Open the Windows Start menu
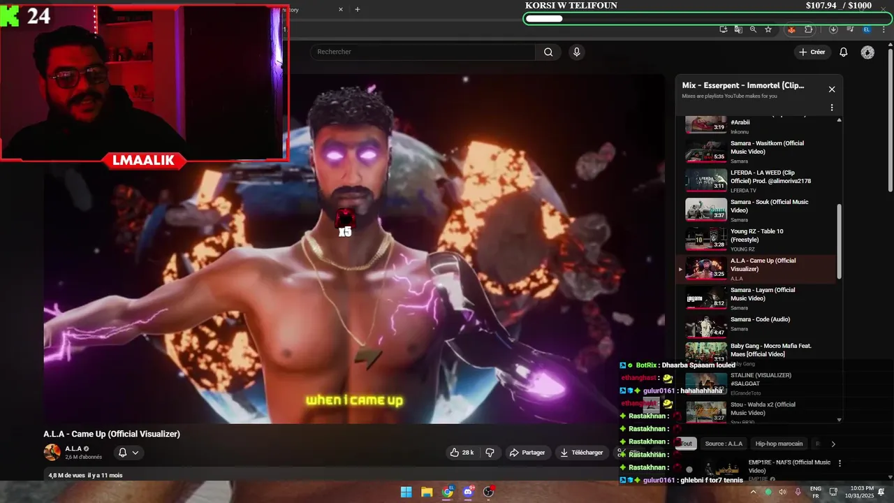 pos(406,492)
